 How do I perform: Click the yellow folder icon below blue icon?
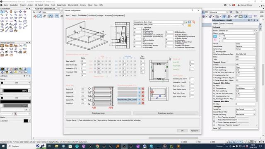(190, 25)
